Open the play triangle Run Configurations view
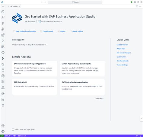 pos(3,41)
